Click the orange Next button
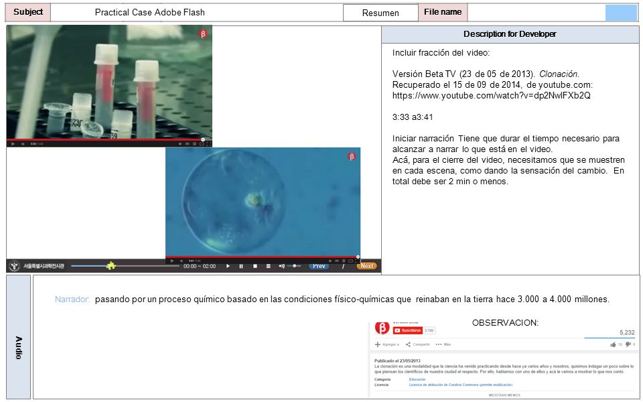 click(366, 266)
